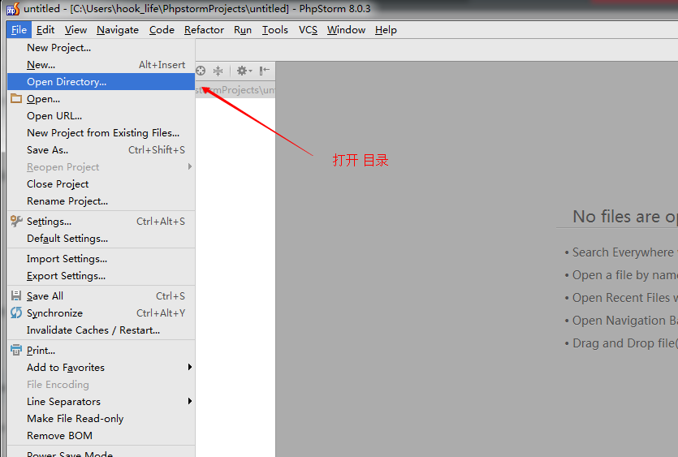Open the Window menu

[x=346, y=30]
